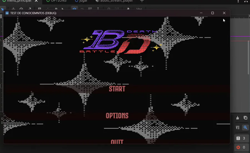Viewport: 250px width, 153px height.
Task: Toggle the warning messages filter showing 3
Action: click(241, 138)
